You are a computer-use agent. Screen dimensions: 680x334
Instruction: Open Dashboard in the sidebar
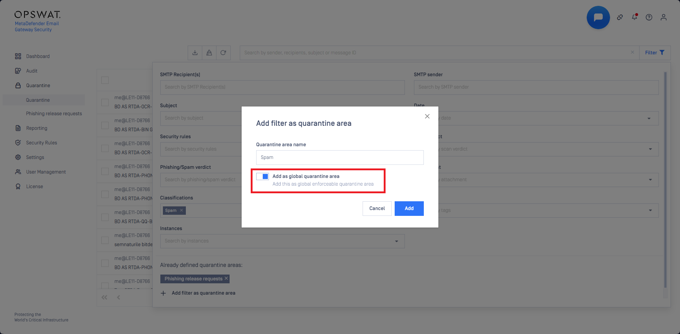(x=38, y=56)
